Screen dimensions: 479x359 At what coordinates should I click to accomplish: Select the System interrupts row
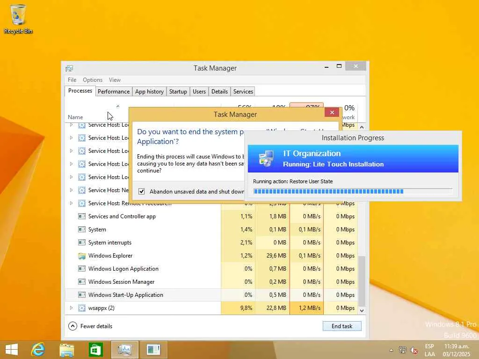coord(211,243)
